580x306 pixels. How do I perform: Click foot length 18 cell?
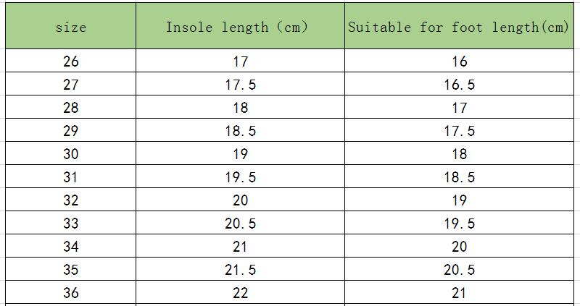[x=459, y=154]
